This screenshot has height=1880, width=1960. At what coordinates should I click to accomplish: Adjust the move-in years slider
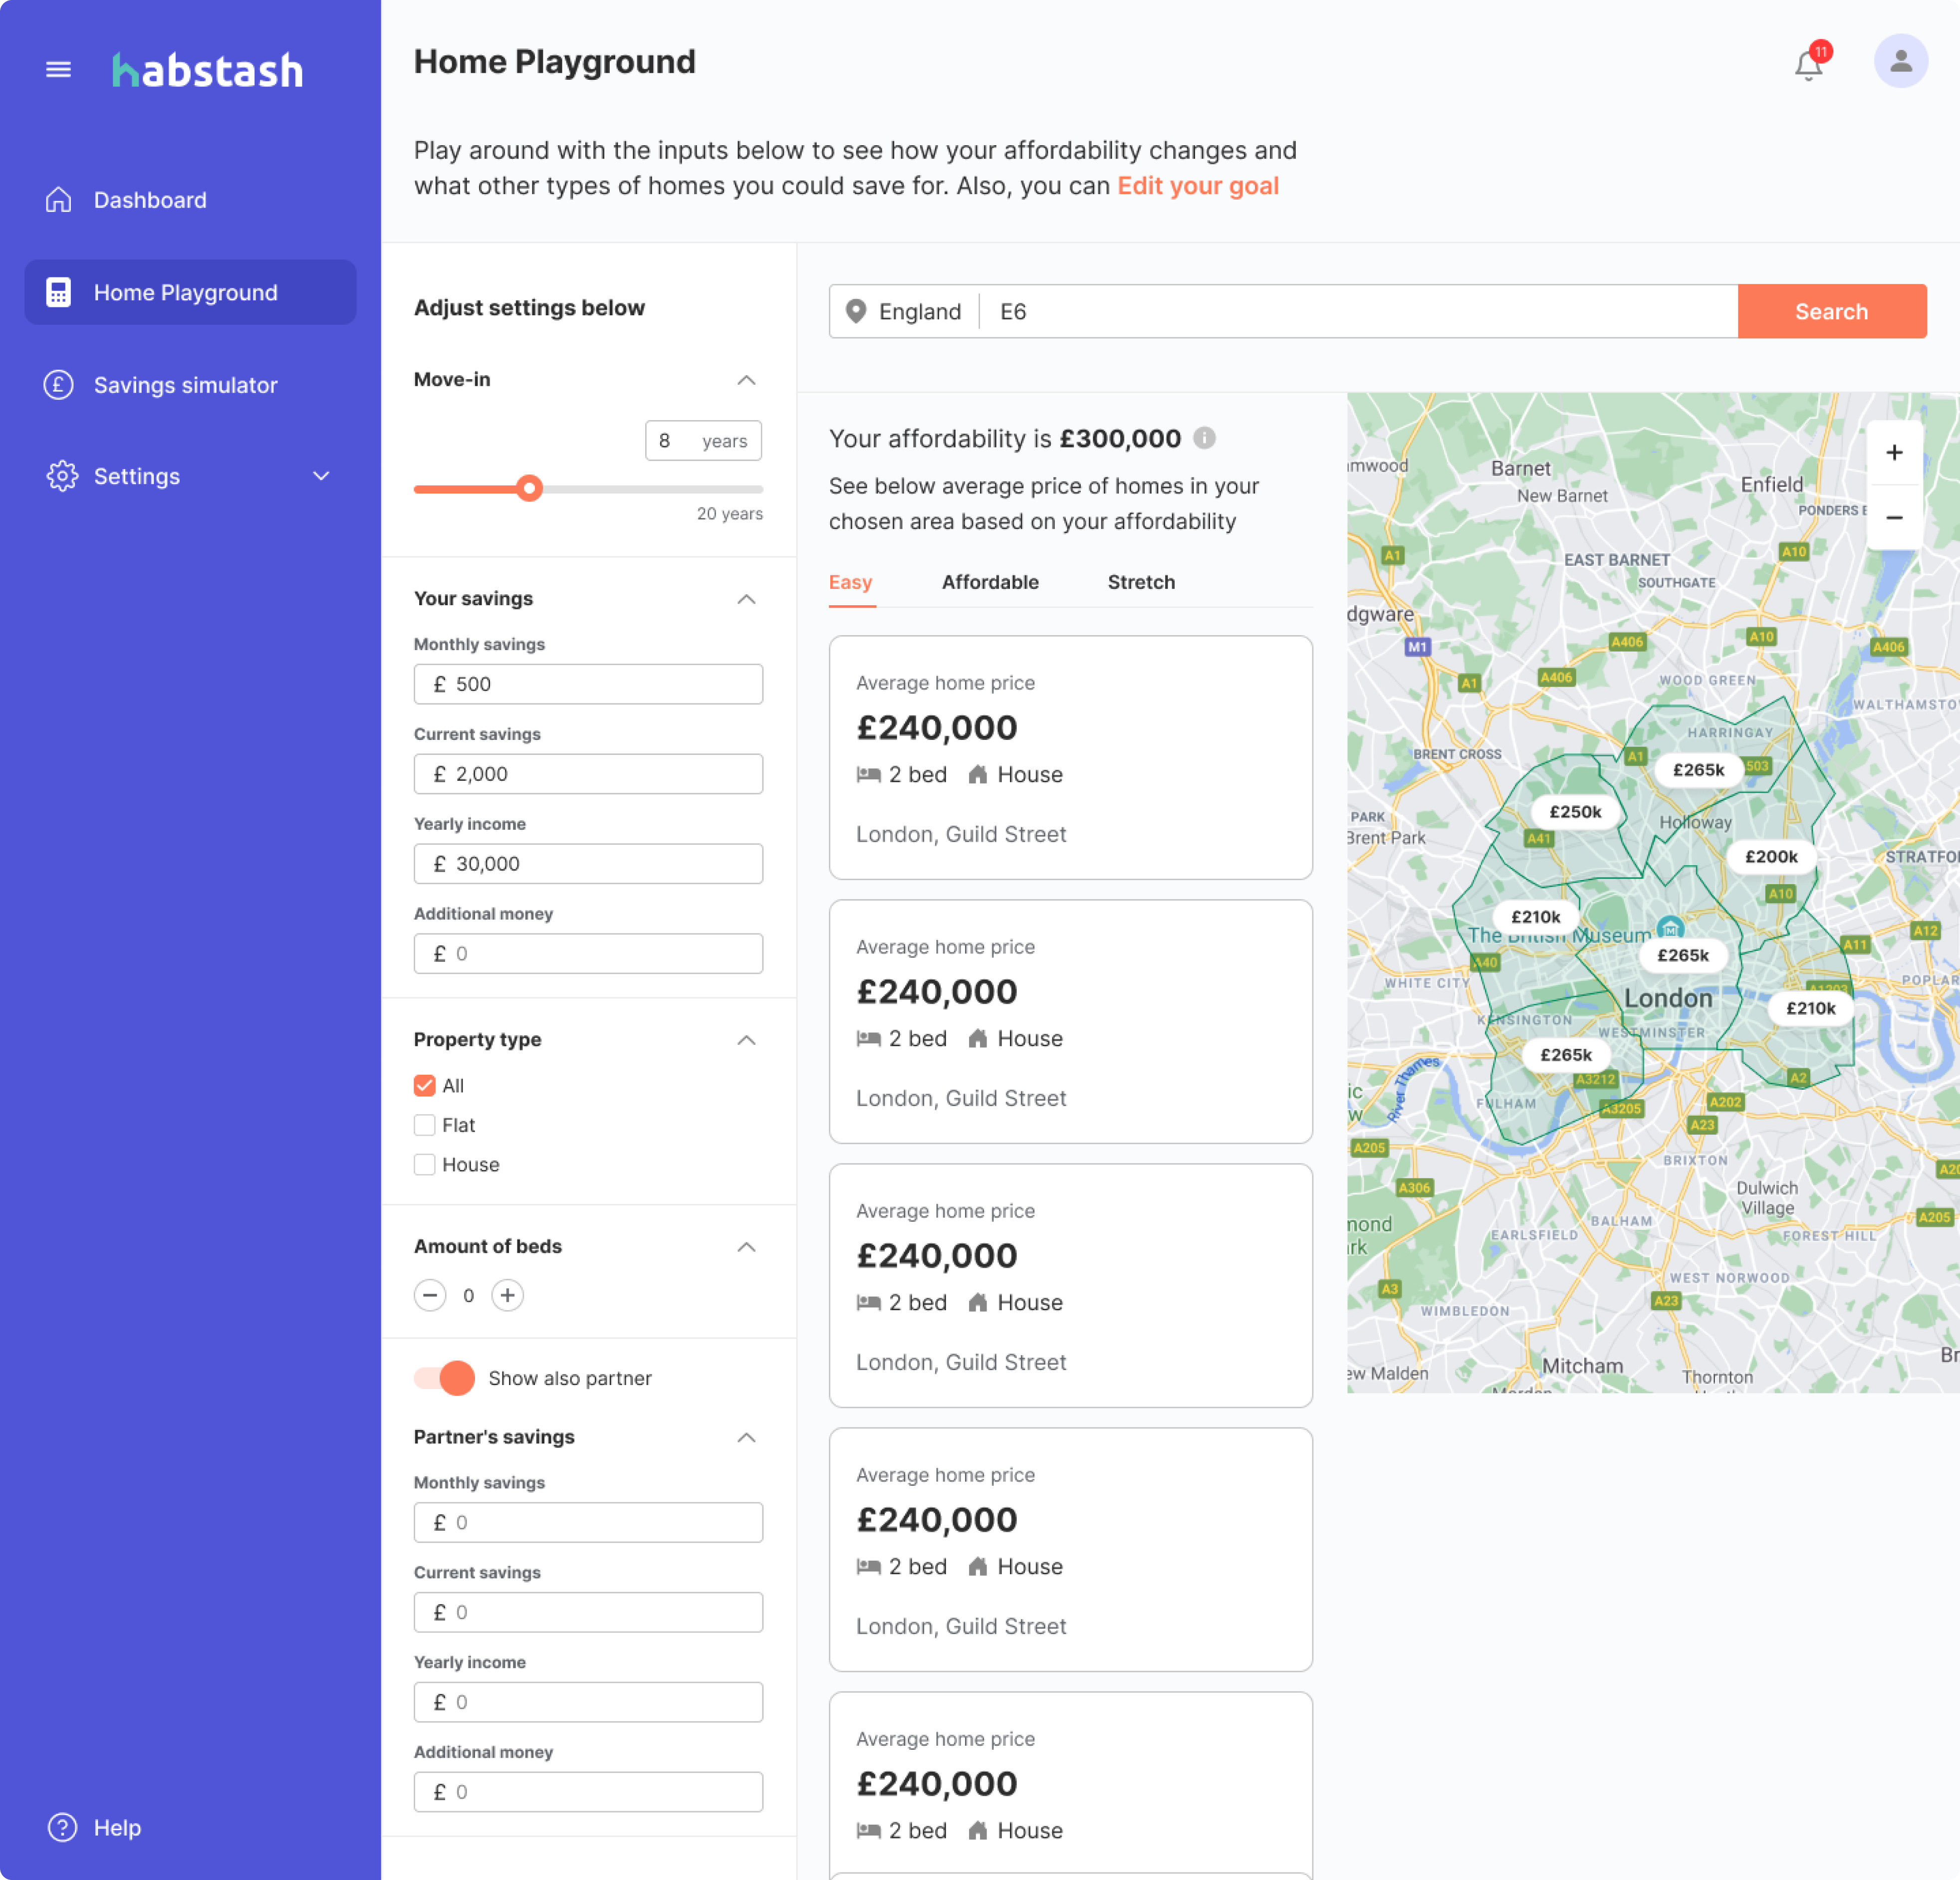[x=530, y=488]
